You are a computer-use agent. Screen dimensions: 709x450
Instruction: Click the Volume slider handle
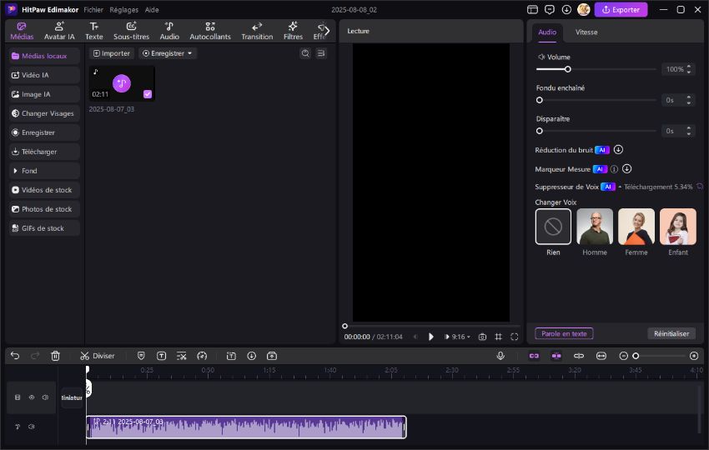567,69
